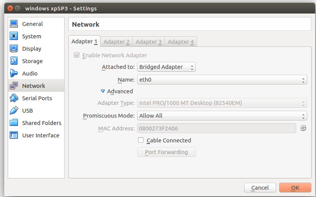Image resolution: width=316 pixels, height=197 pixels.
Task: Switch to the Adapter 2 tab
Action: click(117, 42)
